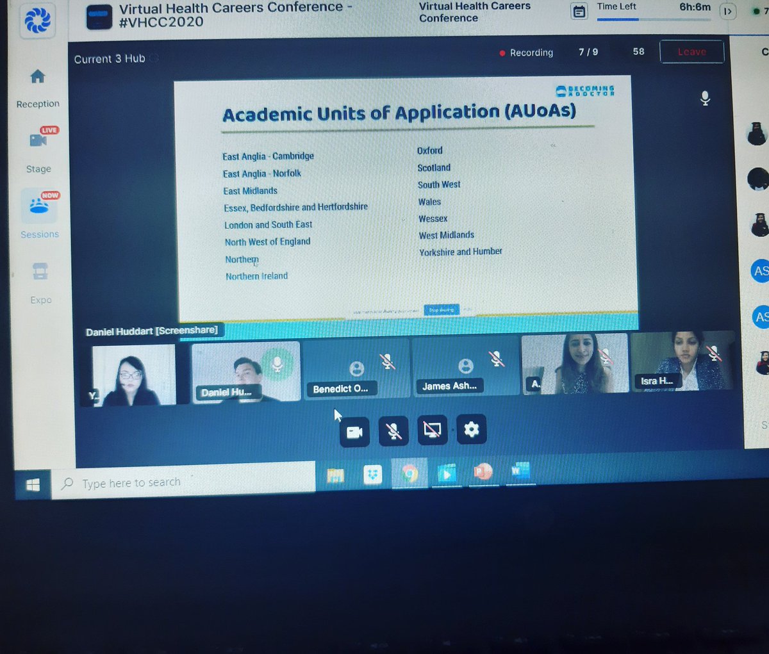Click the taskbar search box
Screen dimensions: 769x654
click(184, 481)
